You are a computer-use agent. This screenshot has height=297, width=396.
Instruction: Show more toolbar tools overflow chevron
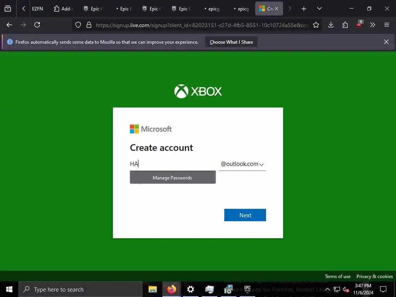tap(372, 25)
